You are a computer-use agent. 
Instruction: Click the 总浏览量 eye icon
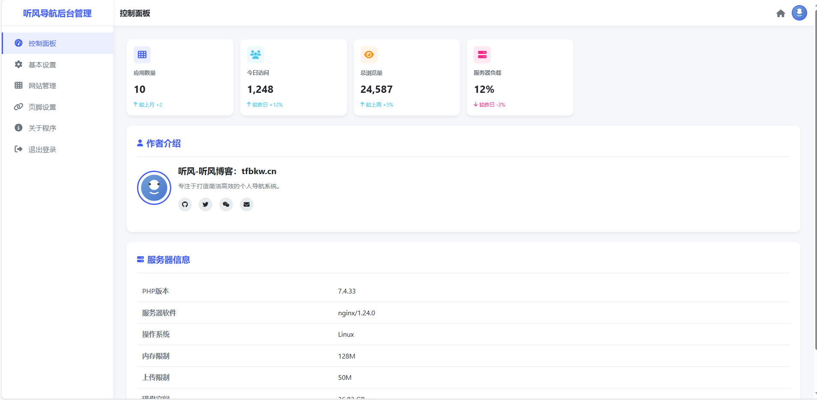(x=369, y=55)
